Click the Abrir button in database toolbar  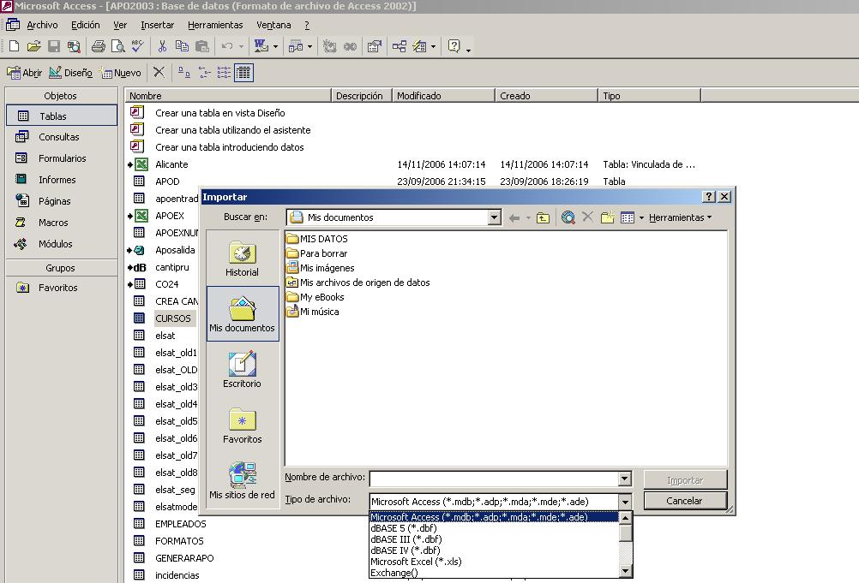25,73
